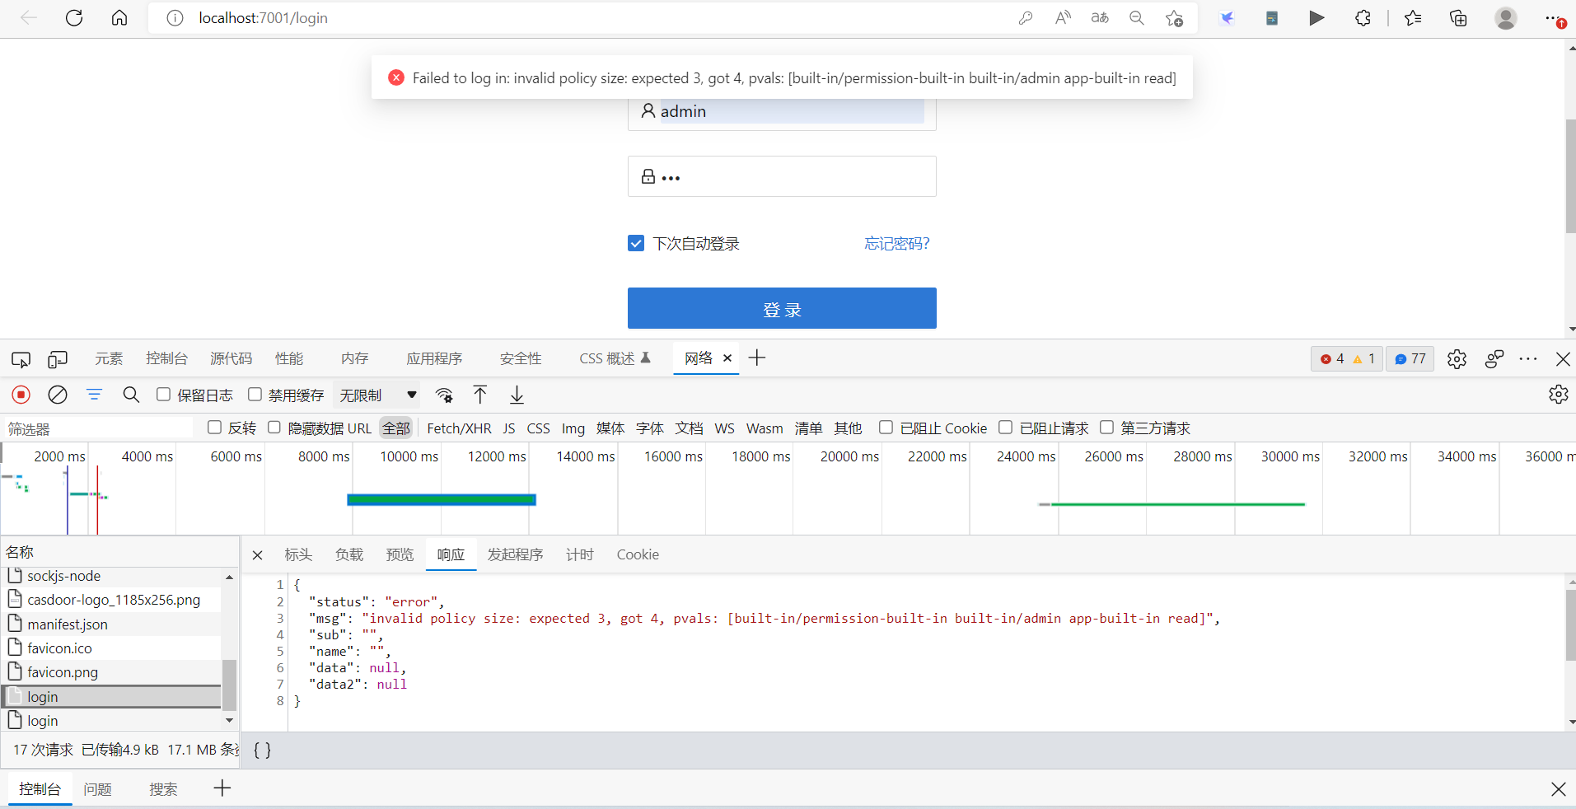This screenshot has width=1576, height=809.
Task: Open DevTools feedback icon
Action: tap(1494, 358)
